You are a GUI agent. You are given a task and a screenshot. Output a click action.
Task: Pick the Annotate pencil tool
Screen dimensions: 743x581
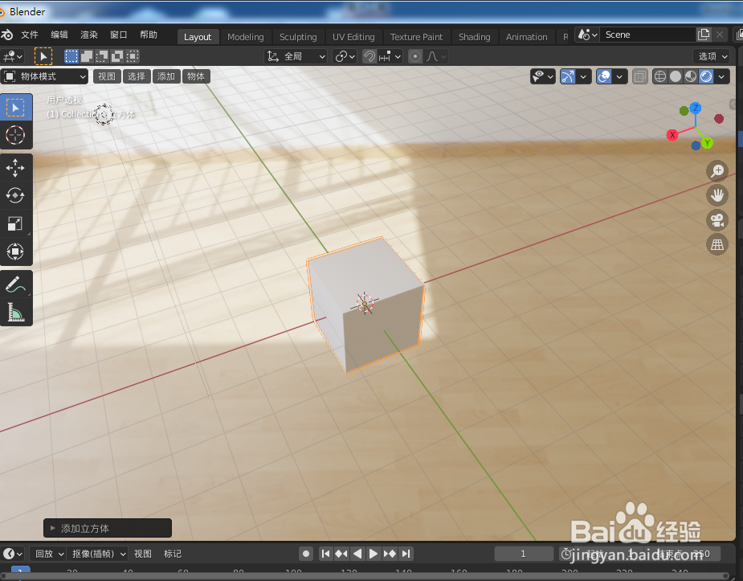16,284
